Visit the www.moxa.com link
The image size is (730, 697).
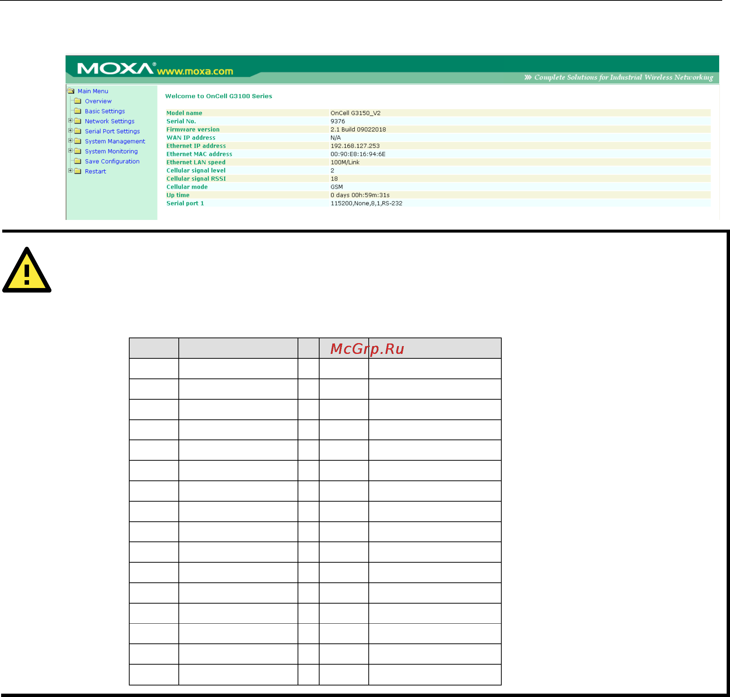tap(195, 71)
